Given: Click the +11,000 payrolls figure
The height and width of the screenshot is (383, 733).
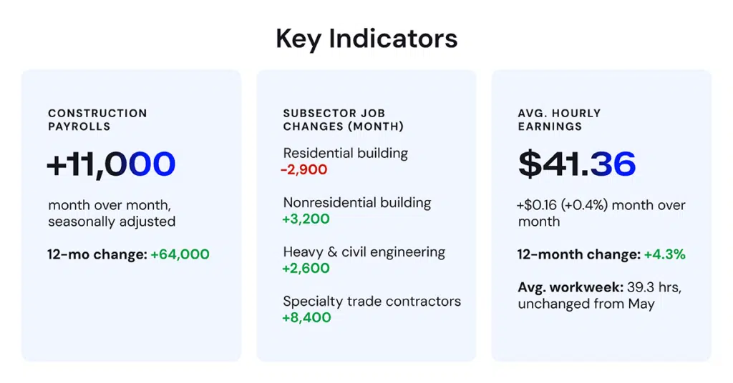Looking at the screenshot, I should pos(111,164).
